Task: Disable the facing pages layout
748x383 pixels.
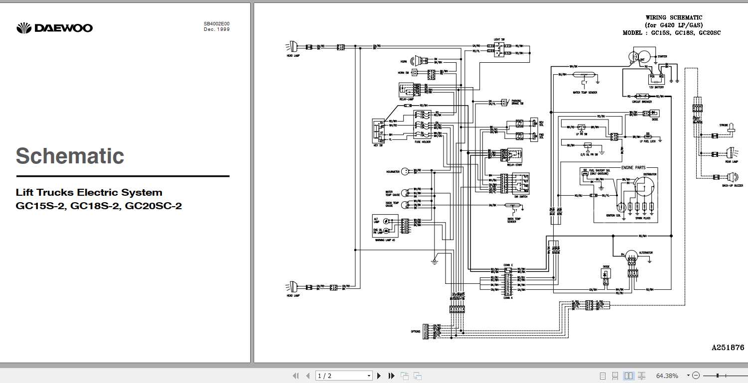Action: [x=629, y=376]
